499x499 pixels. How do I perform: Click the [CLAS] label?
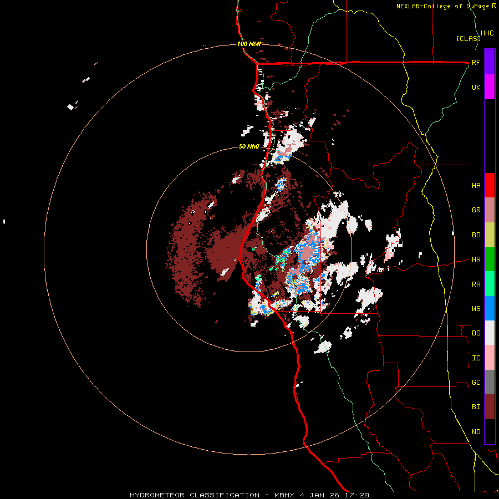[469, 38]
